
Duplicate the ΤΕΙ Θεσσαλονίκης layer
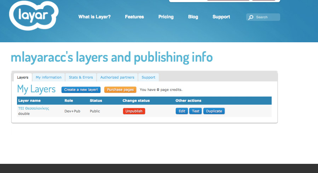(x=214, y=111)
